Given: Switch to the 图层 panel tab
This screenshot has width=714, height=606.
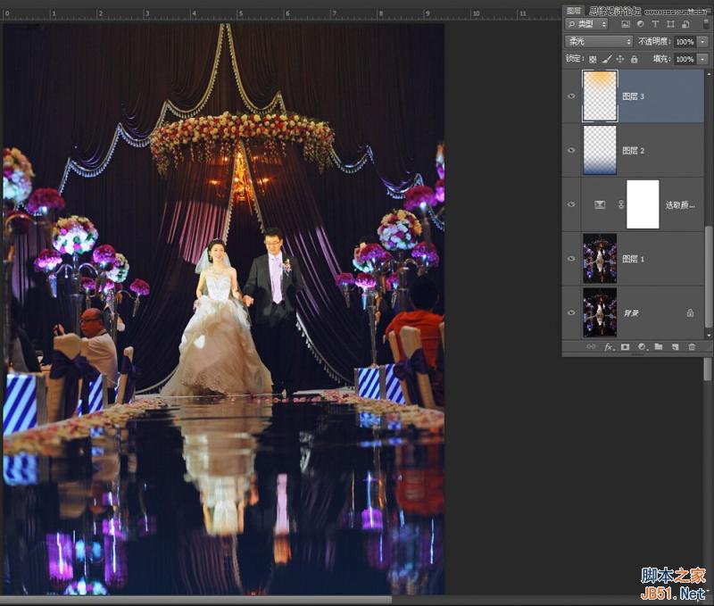Looking at the screenshot, I should (572, 8).
